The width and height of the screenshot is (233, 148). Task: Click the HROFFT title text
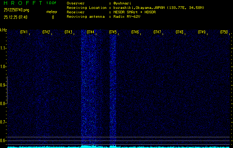(x=23, y=3)
